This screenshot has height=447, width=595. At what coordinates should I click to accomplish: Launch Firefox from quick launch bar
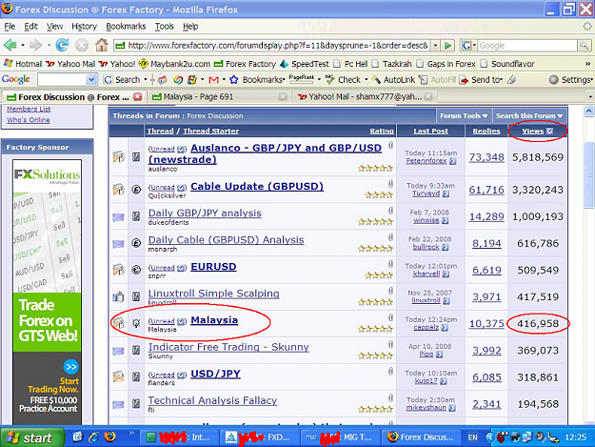(110, 437)
